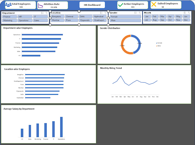
Task: Filter by HR department
Action: [x=25, y=17]
